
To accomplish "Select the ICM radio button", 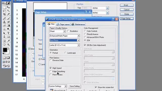I will coord(85,40).
